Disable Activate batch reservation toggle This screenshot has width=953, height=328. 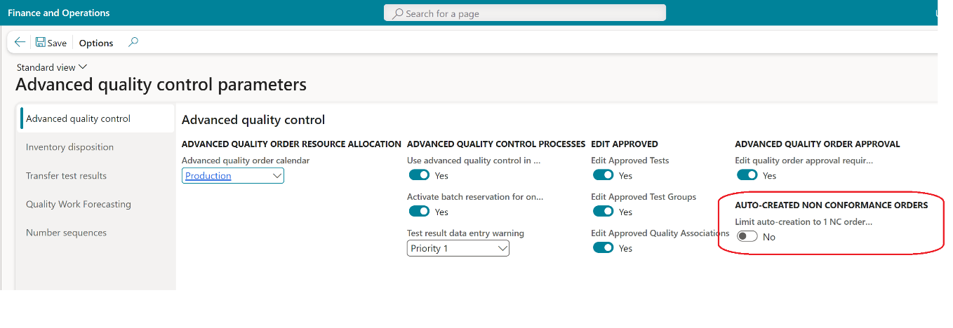pyautogui.click(x=419, y=212)
